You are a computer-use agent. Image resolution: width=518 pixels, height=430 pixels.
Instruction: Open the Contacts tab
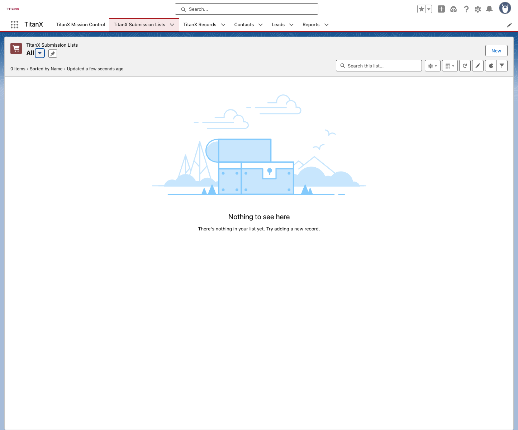244,25
